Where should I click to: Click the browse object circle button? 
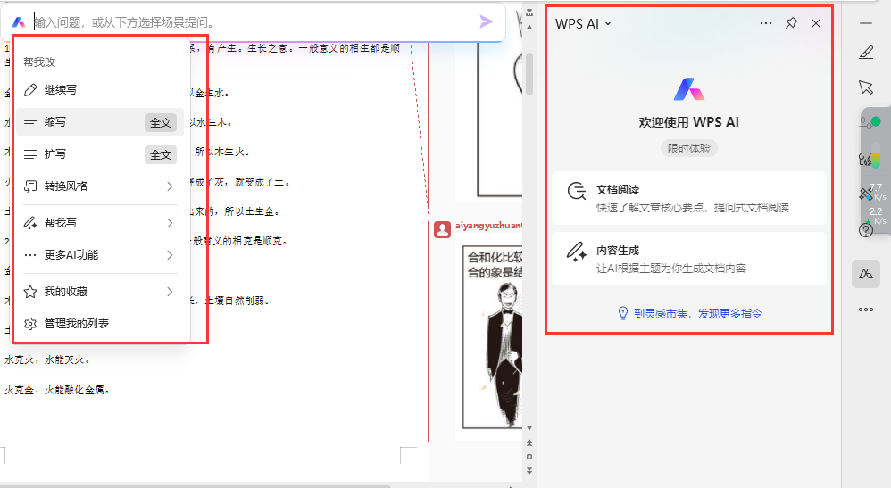[529, 457]
